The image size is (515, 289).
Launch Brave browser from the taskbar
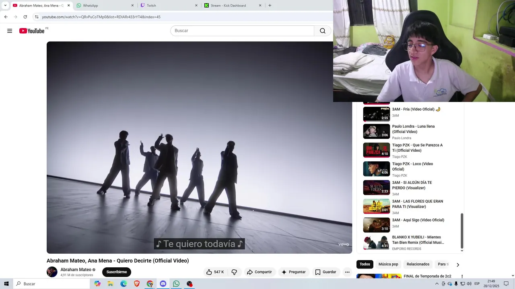pos(137,284)
